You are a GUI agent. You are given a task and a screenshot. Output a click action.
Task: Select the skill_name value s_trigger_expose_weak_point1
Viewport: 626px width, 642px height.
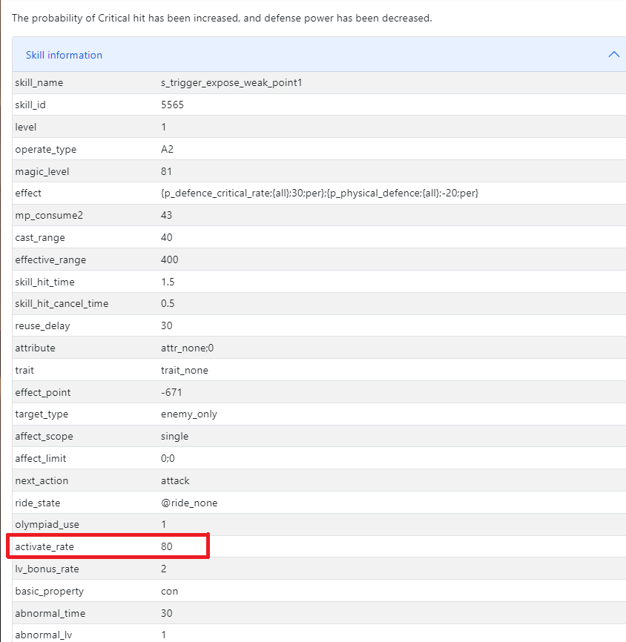click(231, 83)
